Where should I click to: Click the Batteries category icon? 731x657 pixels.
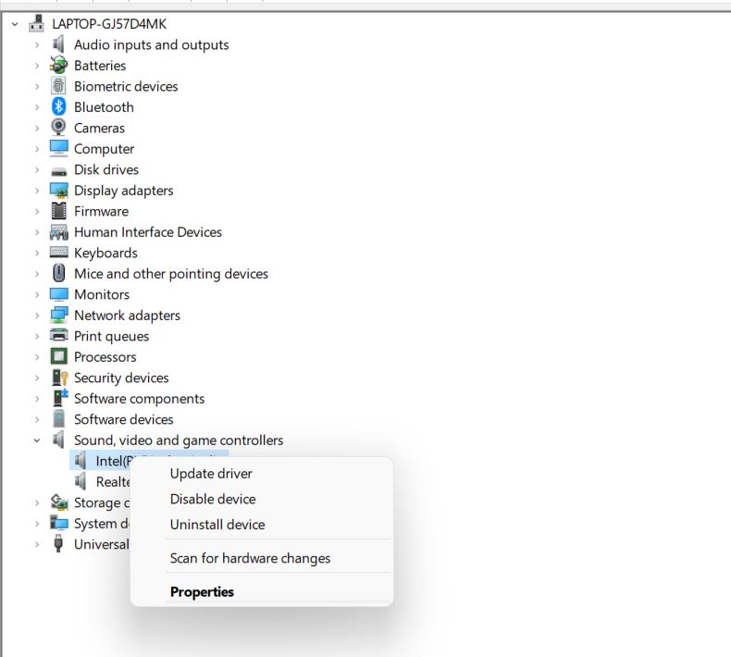(58, 66)
